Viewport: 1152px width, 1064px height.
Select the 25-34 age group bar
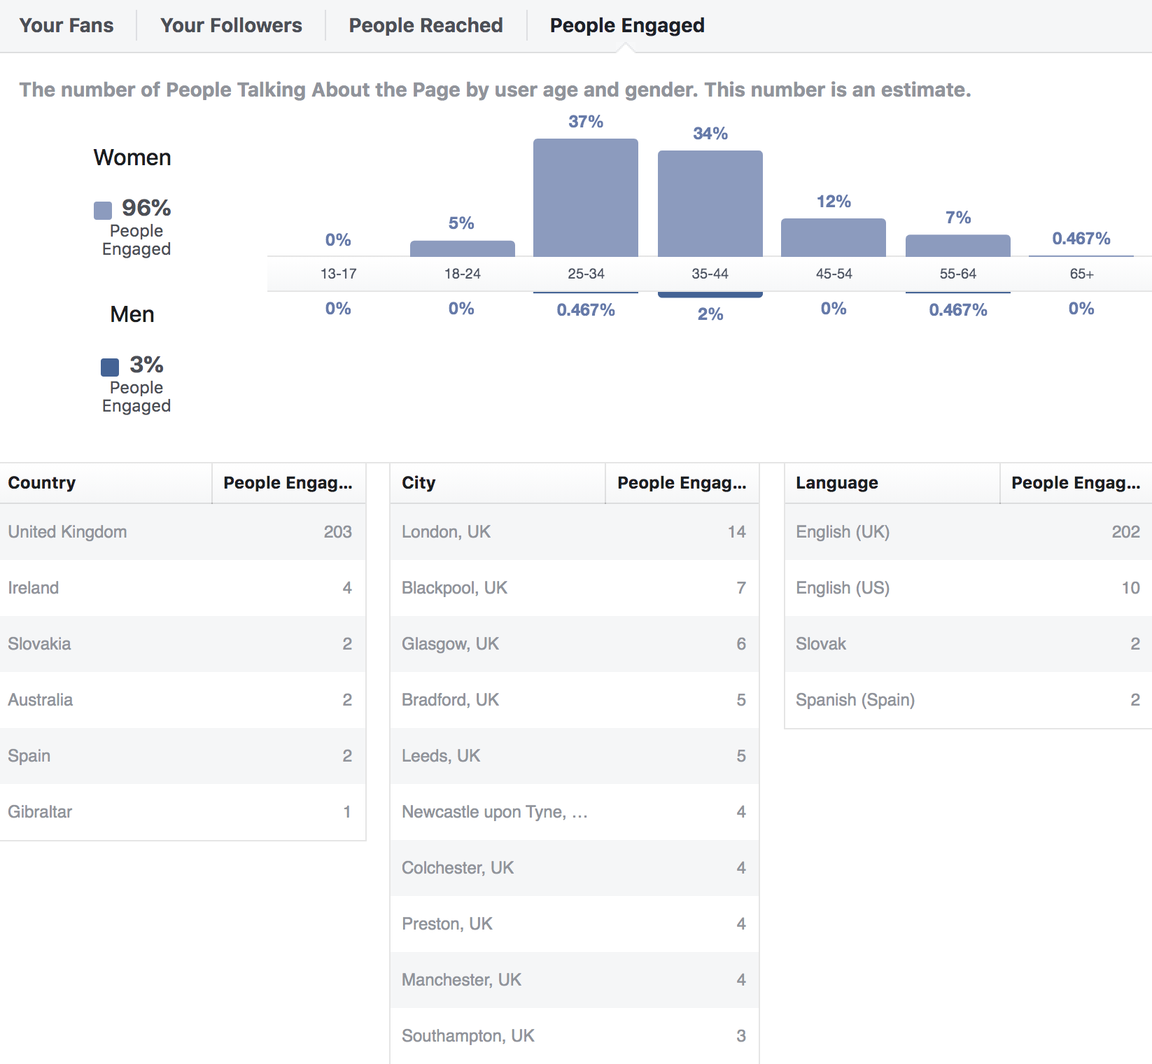(586, 196)
